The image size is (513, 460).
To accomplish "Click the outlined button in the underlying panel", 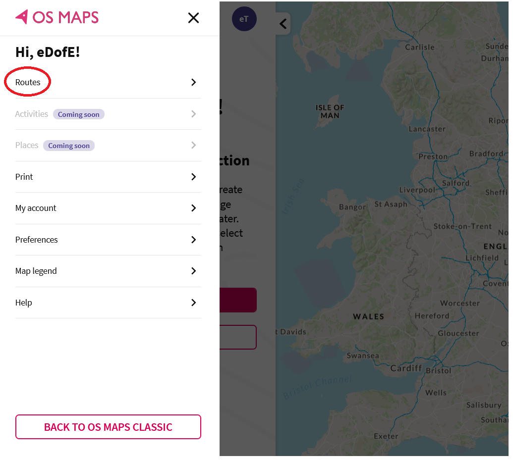I will [238, 337].
